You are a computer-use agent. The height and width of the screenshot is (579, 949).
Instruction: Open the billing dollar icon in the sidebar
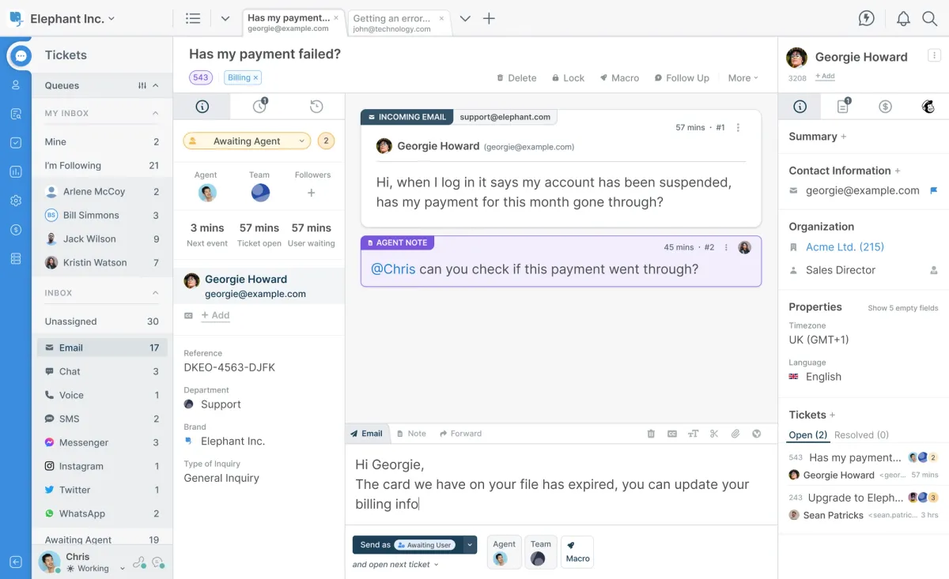pos(15,230)
